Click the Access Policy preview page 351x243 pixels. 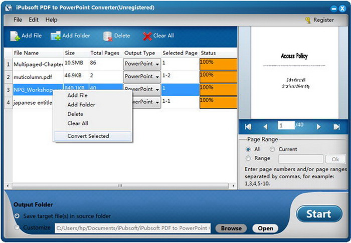tap(295, 73)
